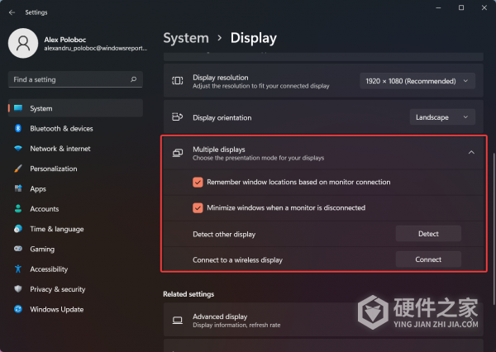Image resolution: width=496 pixels, height=352 pixels.
Task: Click the Multiple displays icon
Action: pyautogui.click(x=178, y=153)
